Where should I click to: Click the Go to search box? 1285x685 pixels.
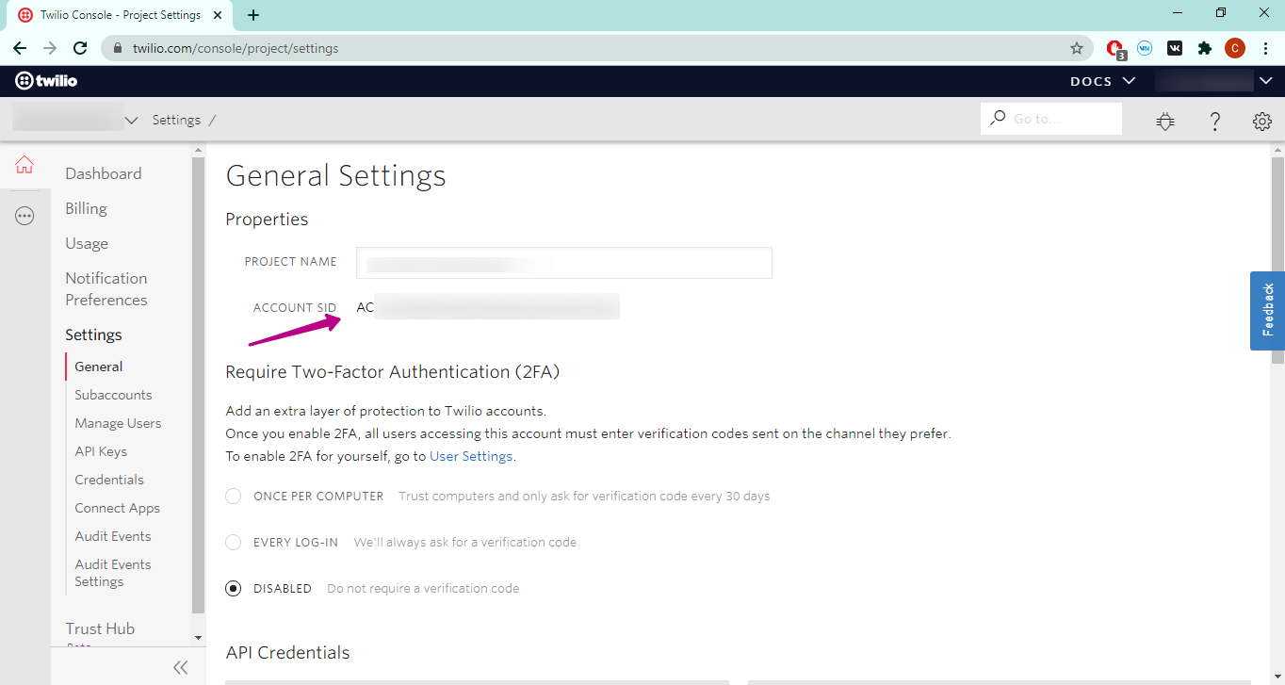[1051, 119]
